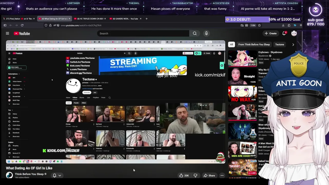Like the video (20K)

click(184, 175)
